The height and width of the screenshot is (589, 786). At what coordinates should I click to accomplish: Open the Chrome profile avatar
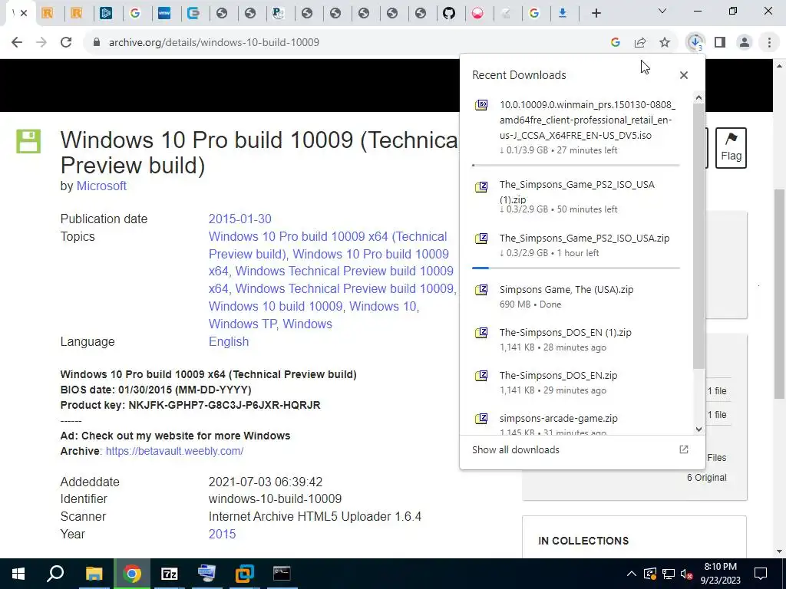[745, 43]
